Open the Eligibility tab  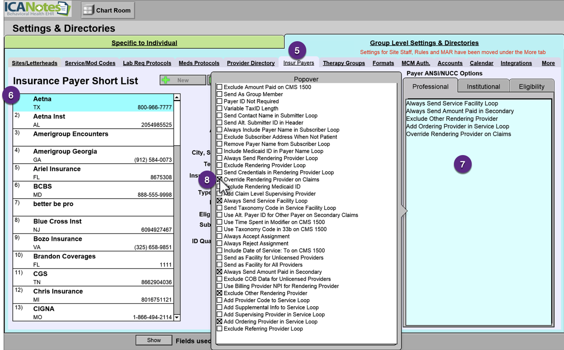[x=531, y=86]
